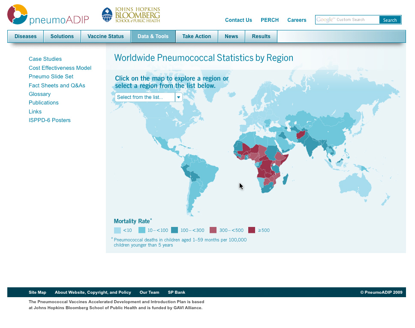Open the region list dropdown arrow
Viewport: 415px width, 328px height.
(x=179, y=97)
